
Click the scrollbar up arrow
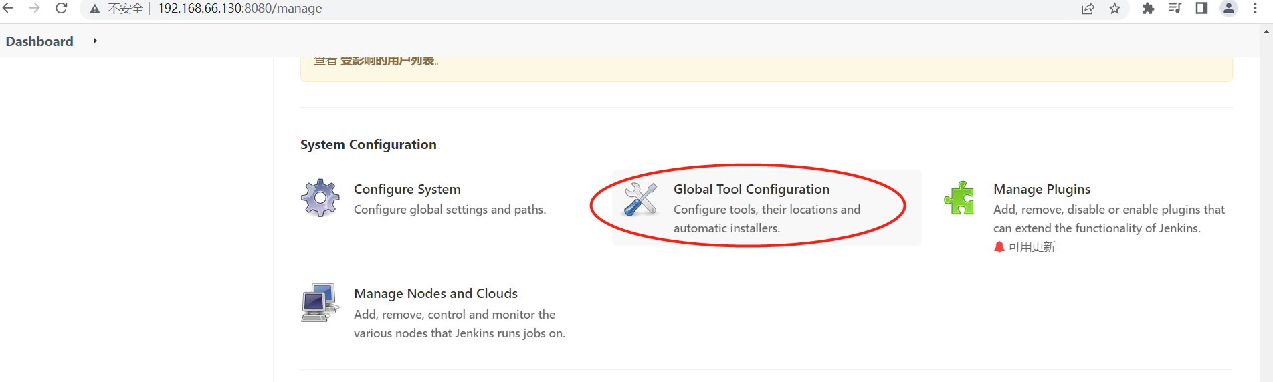point(1266,31)
